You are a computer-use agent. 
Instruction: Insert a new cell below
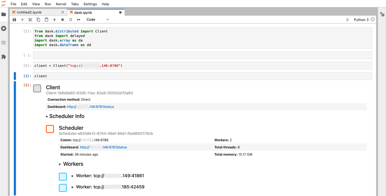pyautogui.click(x=22, y=20)
